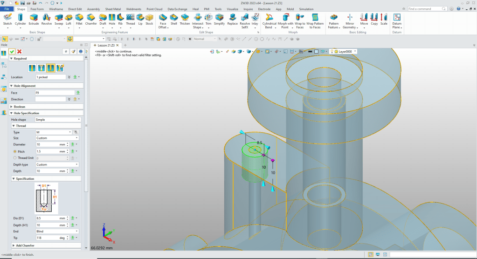Select the Thread/Unit radio button
This screenshot has height=259, width=477.
pos(15,158)
